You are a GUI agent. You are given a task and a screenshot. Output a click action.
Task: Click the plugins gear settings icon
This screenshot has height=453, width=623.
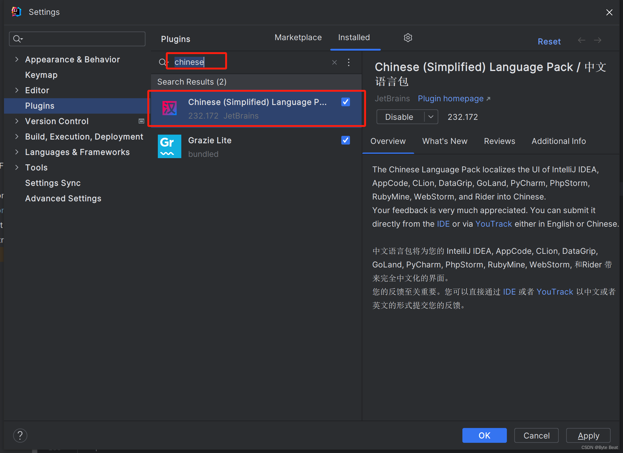coord(408,38)
